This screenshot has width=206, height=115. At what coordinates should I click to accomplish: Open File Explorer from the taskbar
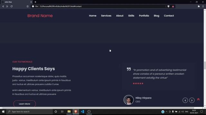coord(69,111)
